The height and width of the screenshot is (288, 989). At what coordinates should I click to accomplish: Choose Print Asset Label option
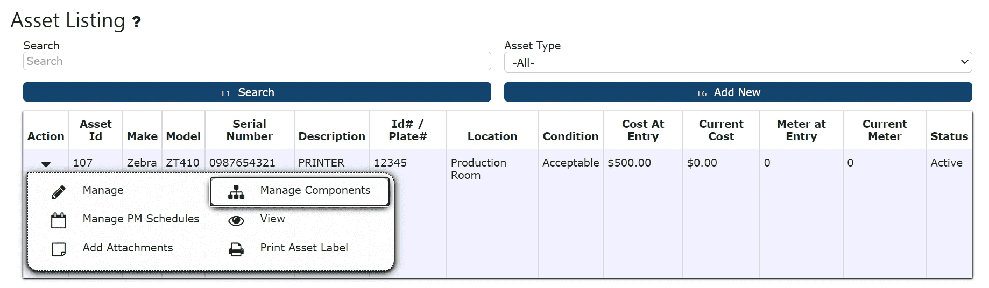[x=304, y=248]
